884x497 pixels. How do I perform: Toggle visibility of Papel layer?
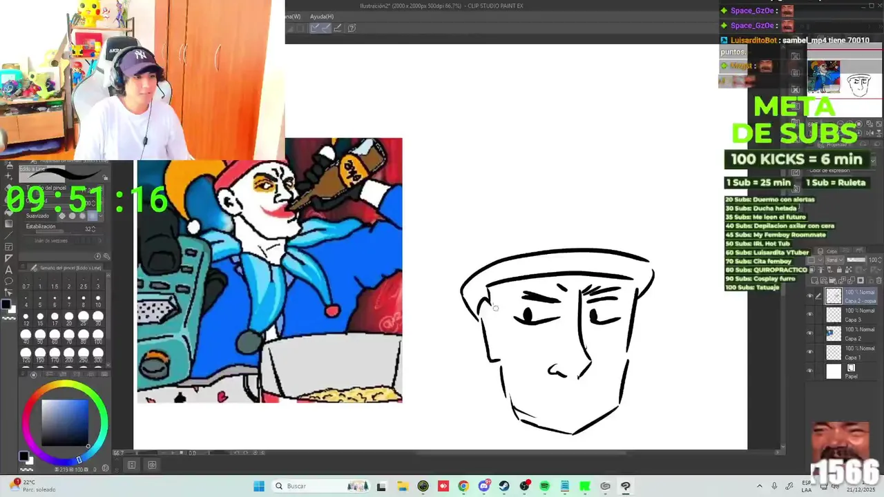click(x=809, y=371)
